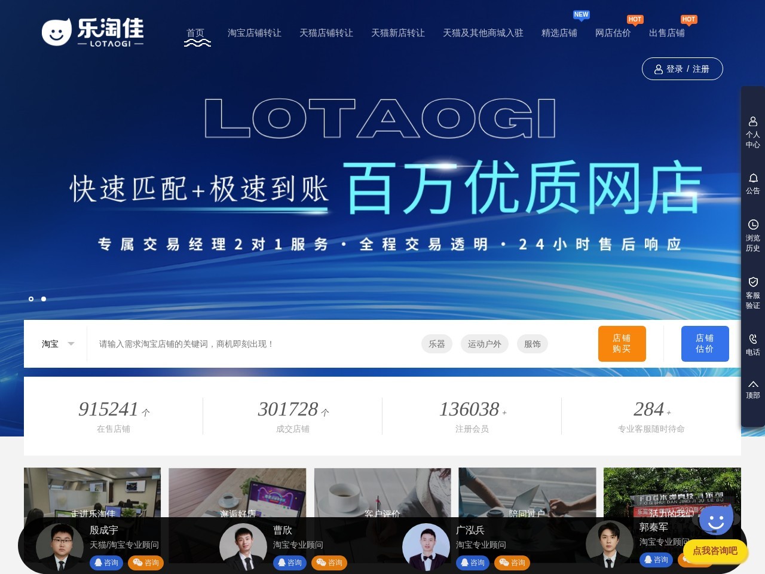This screenshot has width=765, height=574.
Task: Open 天猫及其他商城入驻 navigation item
Action: pyautogui.click(x=483, y=33)
